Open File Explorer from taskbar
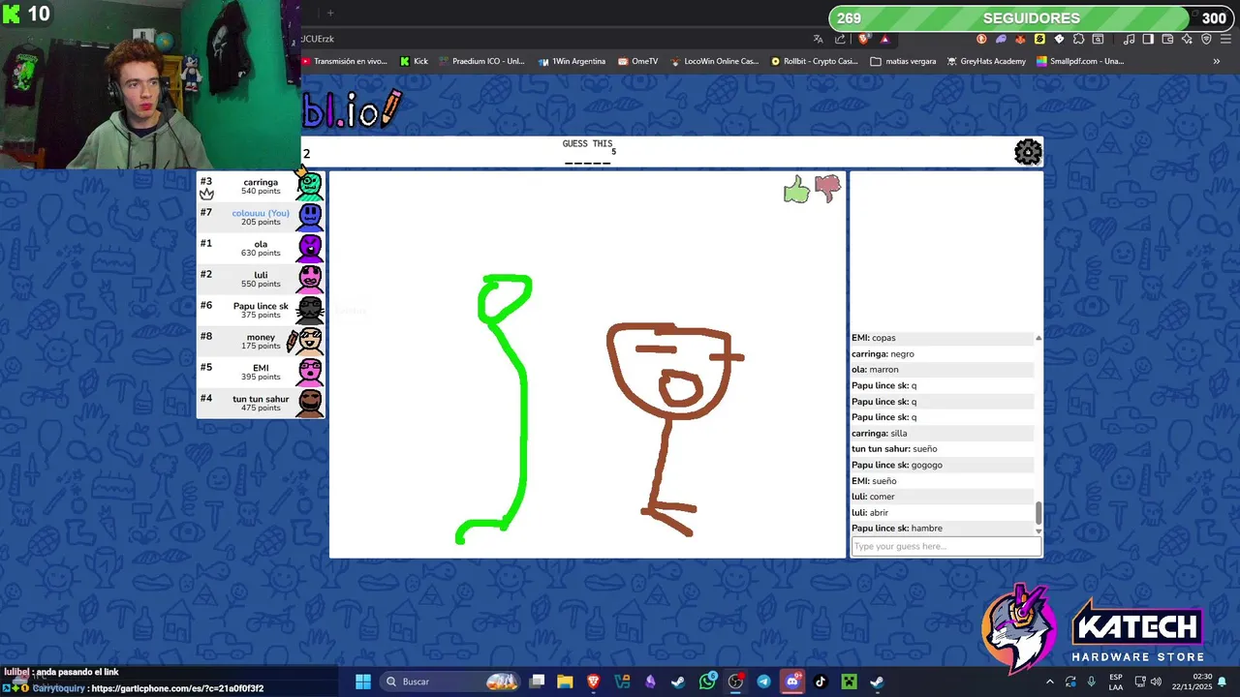The image size is (1240, 697). coord(565,682)
